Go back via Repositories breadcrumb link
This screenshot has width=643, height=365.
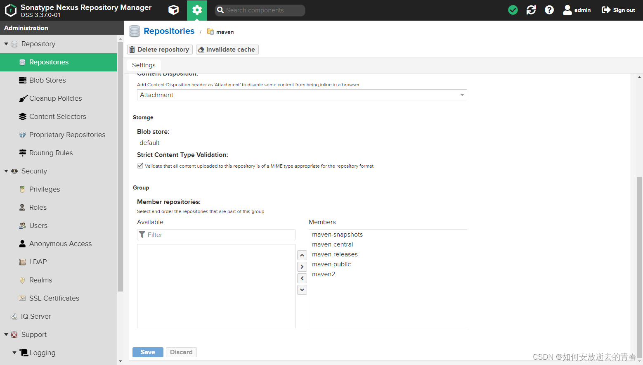169,31
